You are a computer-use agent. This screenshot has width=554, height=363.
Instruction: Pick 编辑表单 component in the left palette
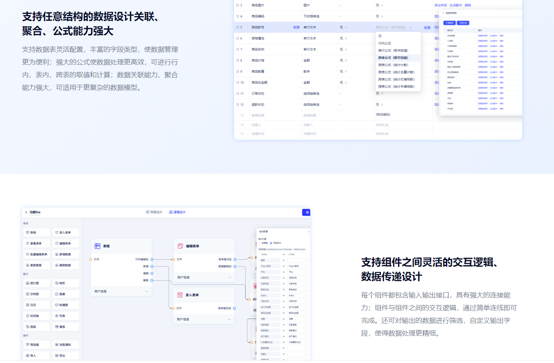tap(66, 244)
